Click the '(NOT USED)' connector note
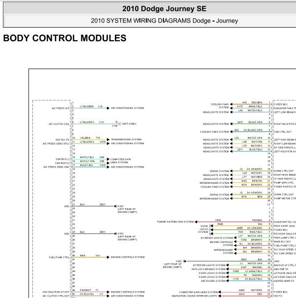This screenshot has height=298, width=296. [x=129, y=124]
